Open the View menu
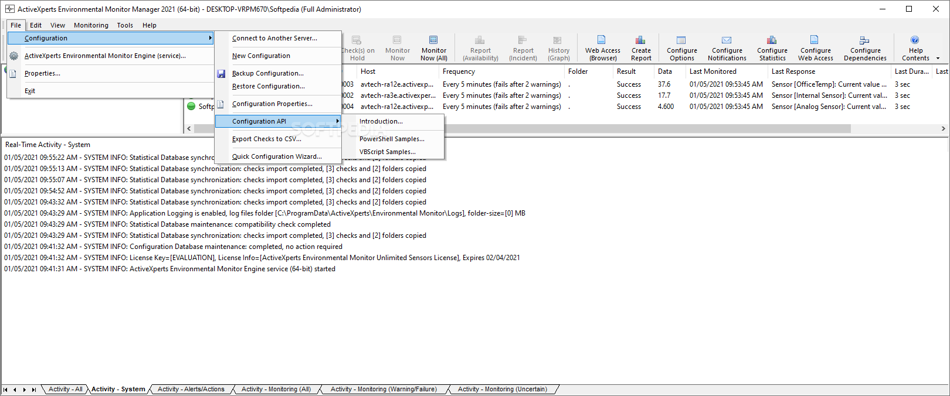The height and width of the screenshot is (396, 950). [x=57, y=25]
